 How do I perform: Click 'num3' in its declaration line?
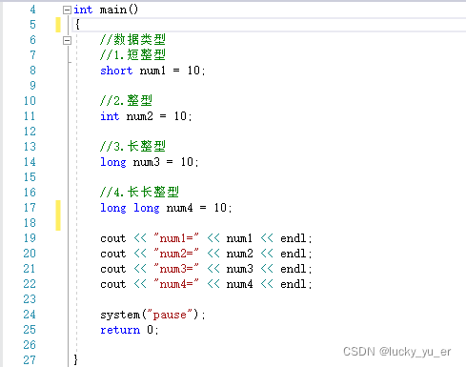click(x=146, y=162)
